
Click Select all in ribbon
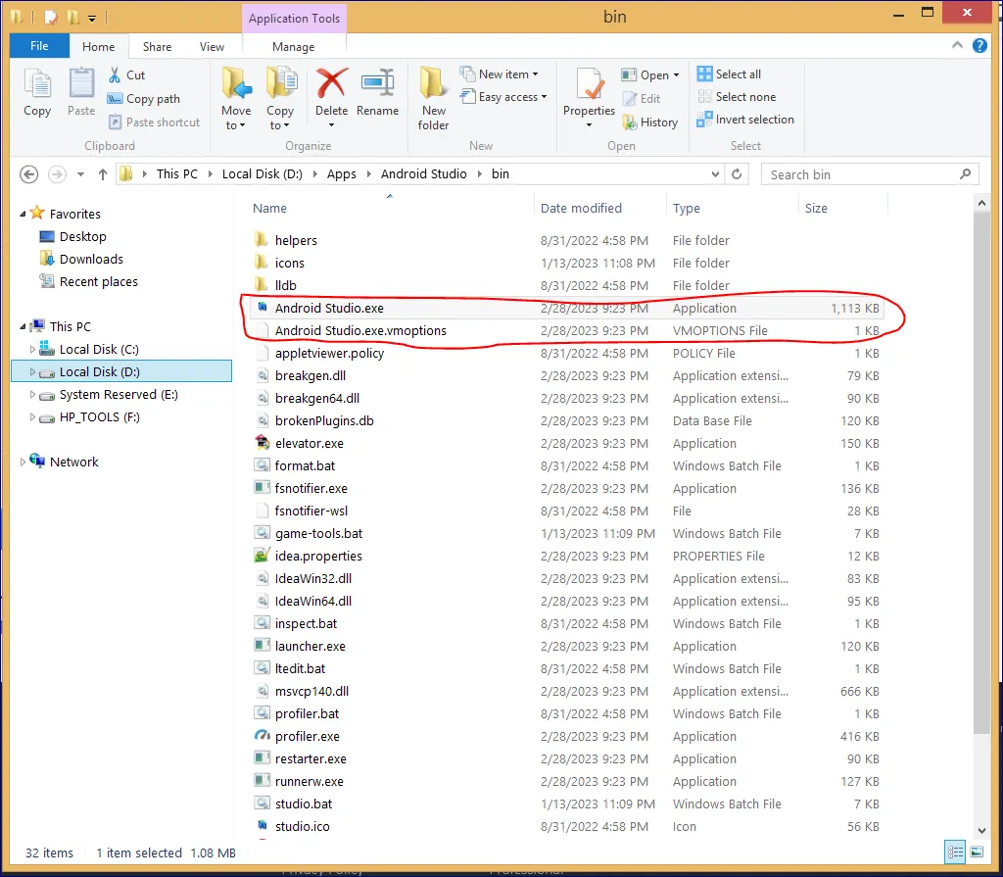coord(730,74)
